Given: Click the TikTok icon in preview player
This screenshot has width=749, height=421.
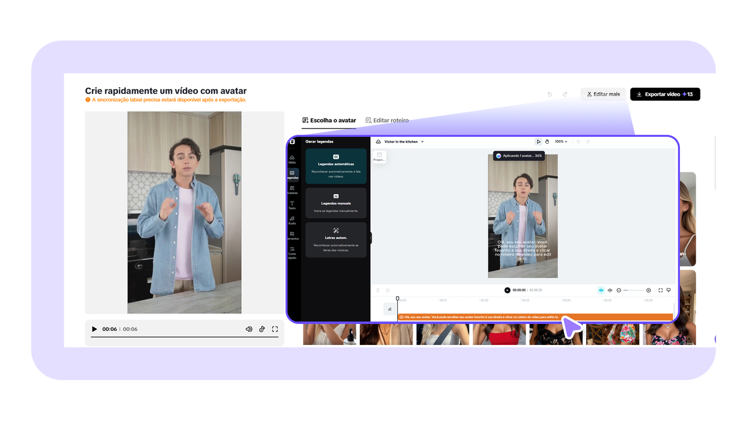Looking at the screenshot, I should (x=262, y=329).
